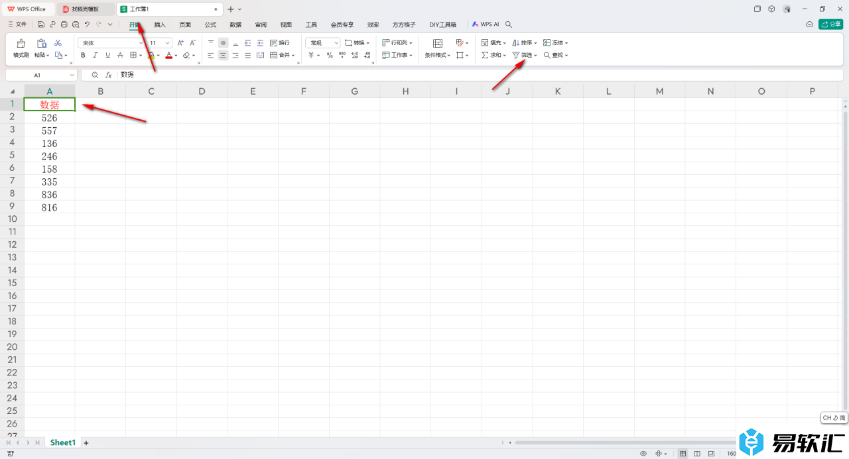Click the Cut scissors icon
Image resolution: width=849 pixels, height=459 pixels.
pos(58,42)
